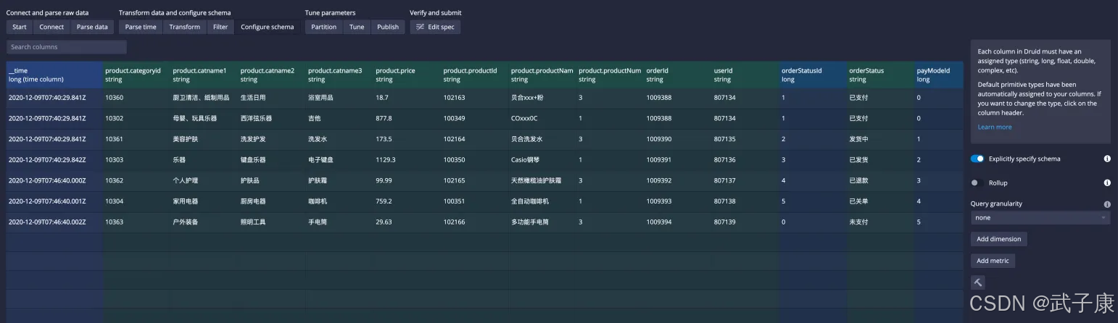Go to the Parse time step
Image resolution: width=1118 pixels, height=323 pixels.
pos(141,27)
